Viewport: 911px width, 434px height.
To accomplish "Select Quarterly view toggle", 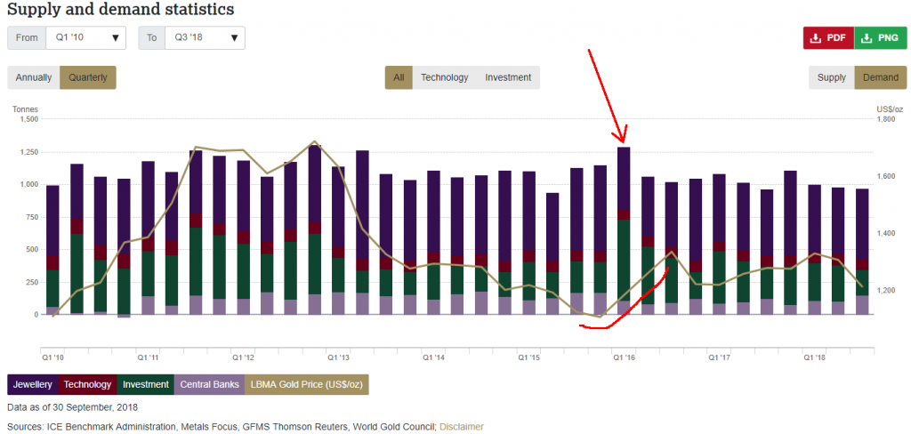I will (88, 77).
